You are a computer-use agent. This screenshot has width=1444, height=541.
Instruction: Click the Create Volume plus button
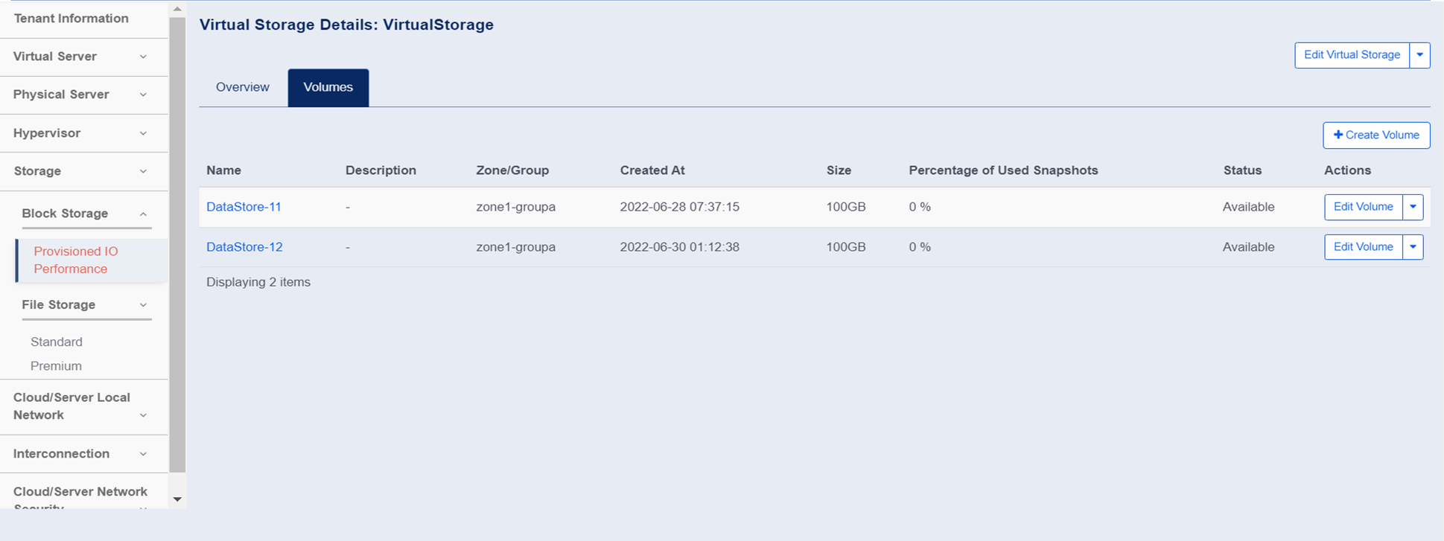[x=1375, y=135]
